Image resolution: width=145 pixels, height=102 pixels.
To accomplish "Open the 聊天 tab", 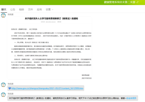I will 4,9.
